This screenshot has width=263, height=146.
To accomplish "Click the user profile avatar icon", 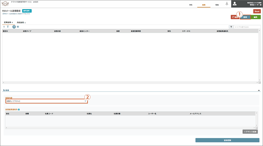I will pos(235,4).
